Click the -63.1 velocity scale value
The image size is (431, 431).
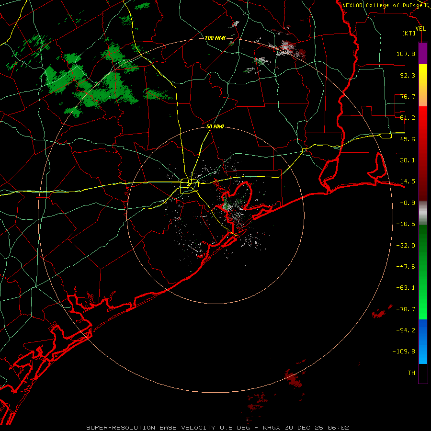point(406,288)
